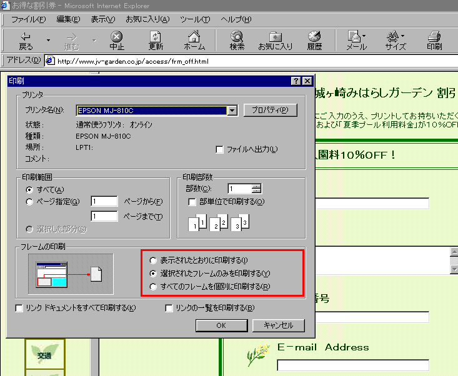Open the ヘルプ(H) menu
This screenshot has width=458, height=376.
(x=236, y=19)
